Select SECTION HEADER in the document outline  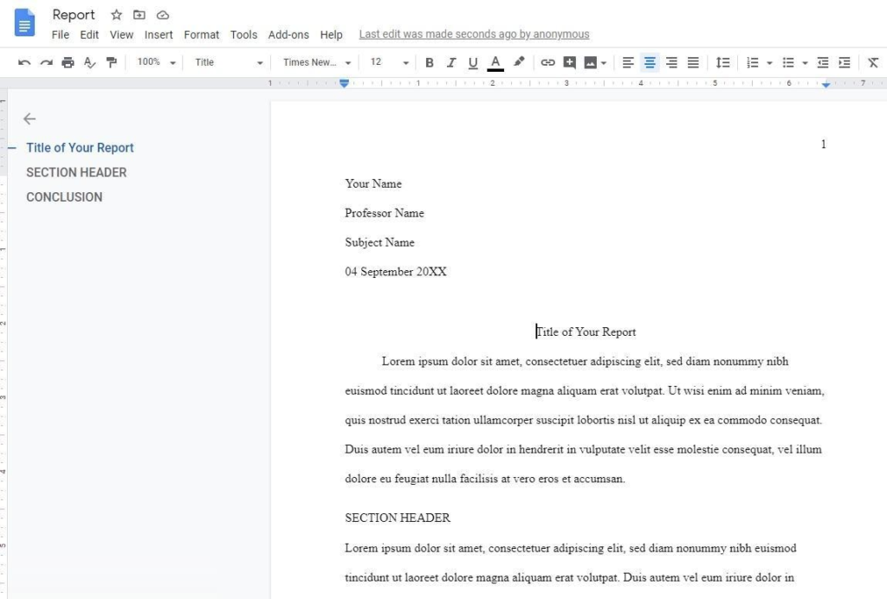[76, 172]
